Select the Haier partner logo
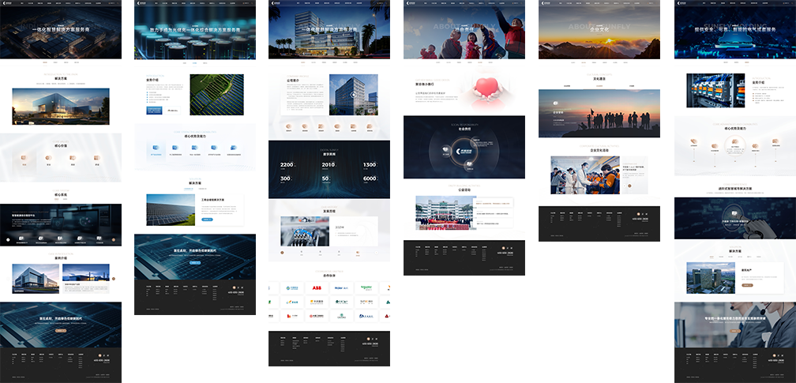This screenshot has height=383, width=796. (340, 288)
